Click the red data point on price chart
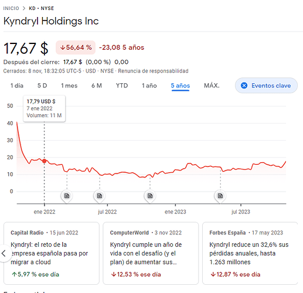 click(x=45, y=161)
